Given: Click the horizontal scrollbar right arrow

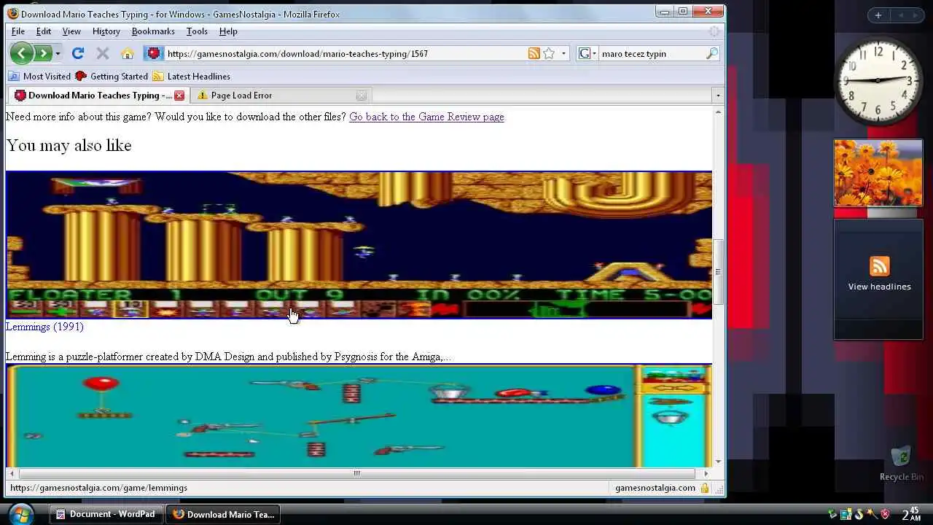Looking at the screenshot, I should click(x=706, y=473).
